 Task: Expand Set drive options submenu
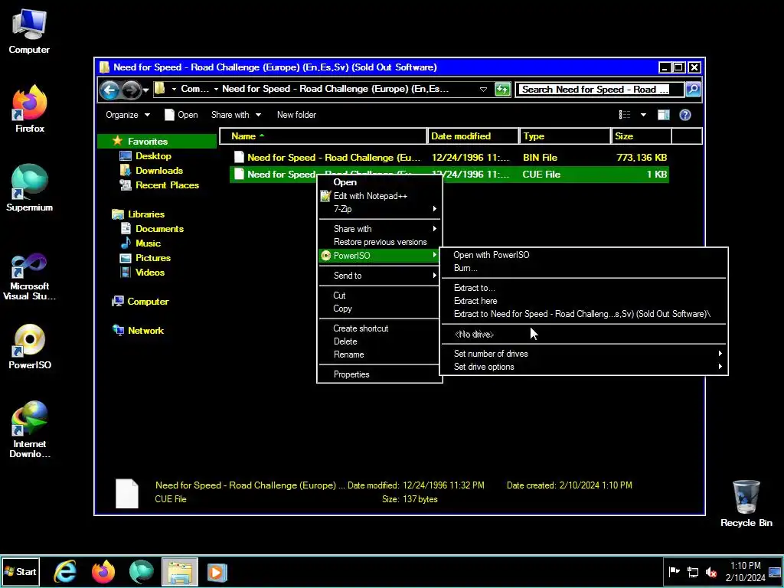(x=583, y=367)
